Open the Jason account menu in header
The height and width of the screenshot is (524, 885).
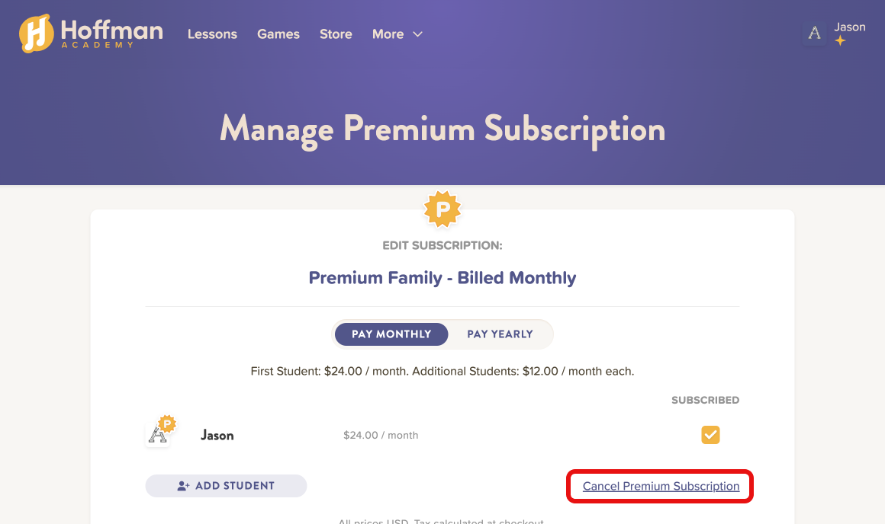[x=849, y=27]
